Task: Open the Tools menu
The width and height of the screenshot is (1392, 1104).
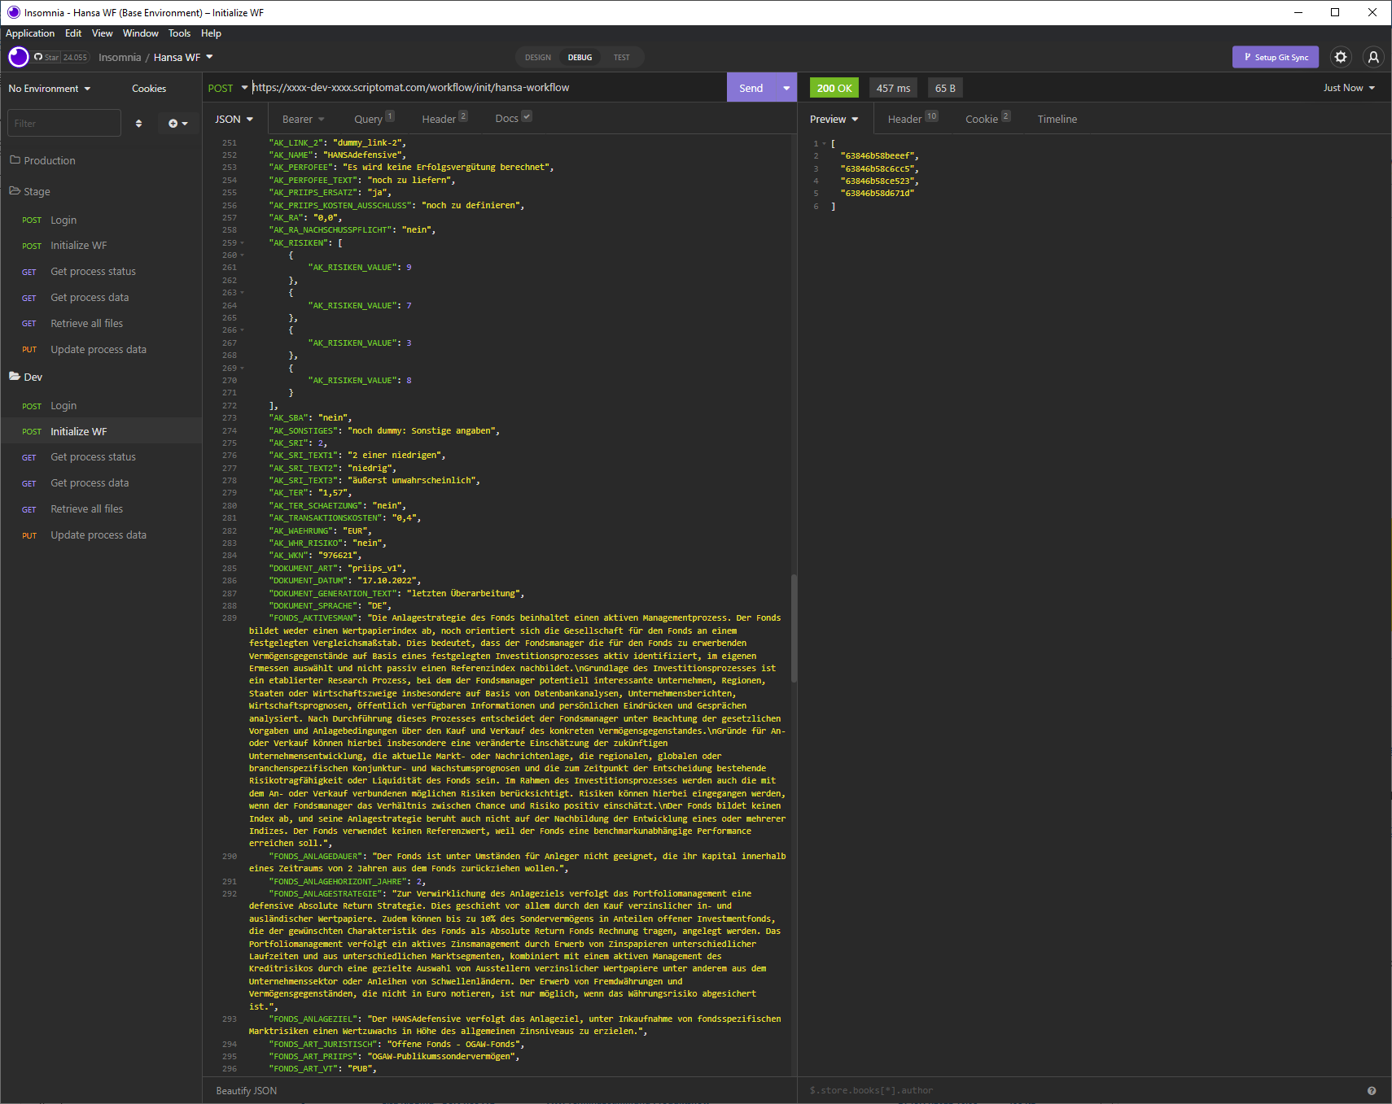Action: (x=179, y=33)
